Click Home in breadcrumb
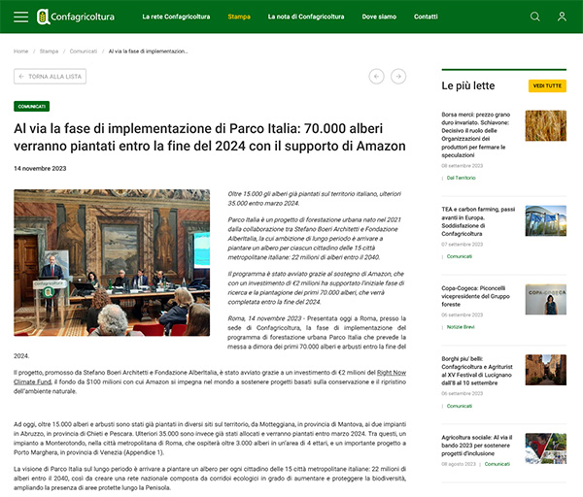Viewport: 583px width, 497px height. pos(20,51)
